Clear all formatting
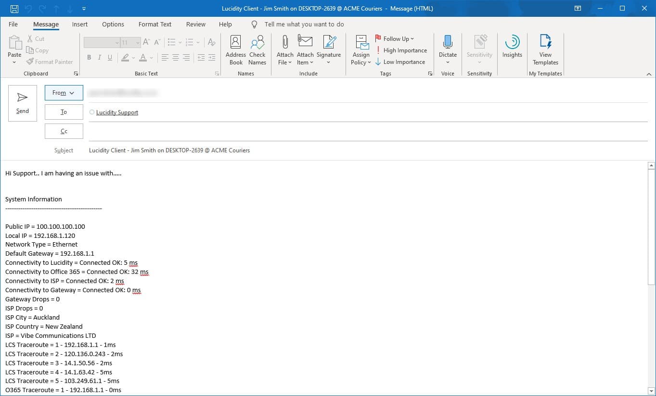 (211, 43)
